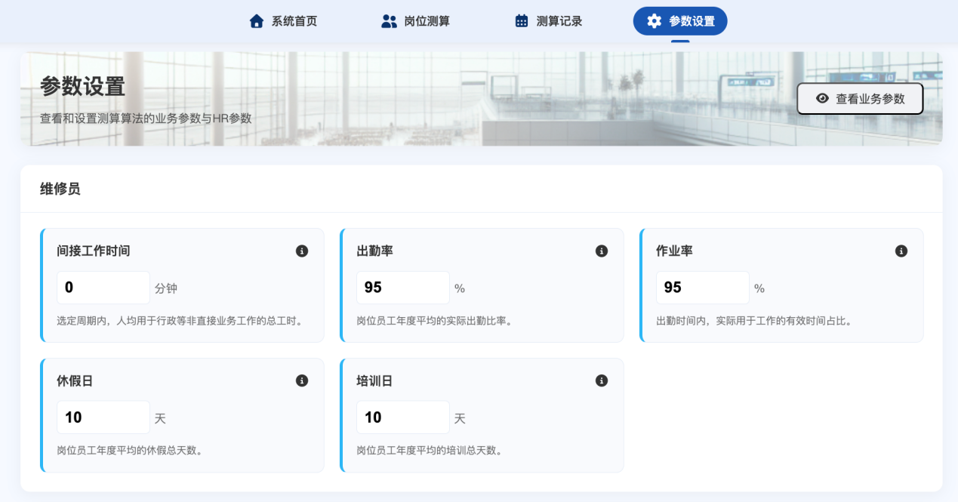The width and height of the screenshot is (958, 502).
Task: Click description 出勤时间内，实际用于工作的有效时间占比。
Action: [x=754, y=321]
